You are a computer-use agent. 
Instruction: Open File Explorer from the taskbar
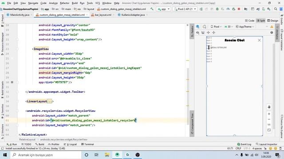point(107,155)
